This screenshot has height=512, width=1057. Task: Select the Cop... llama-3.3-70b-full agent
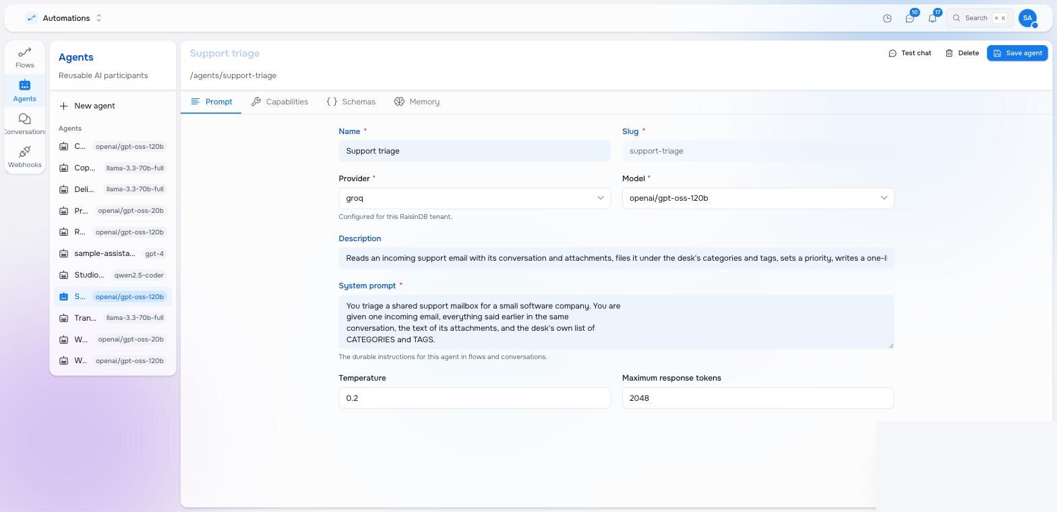point(113,168)
